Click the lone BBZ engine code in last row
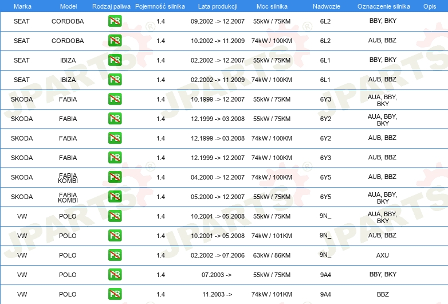 (x=383, y=294)
